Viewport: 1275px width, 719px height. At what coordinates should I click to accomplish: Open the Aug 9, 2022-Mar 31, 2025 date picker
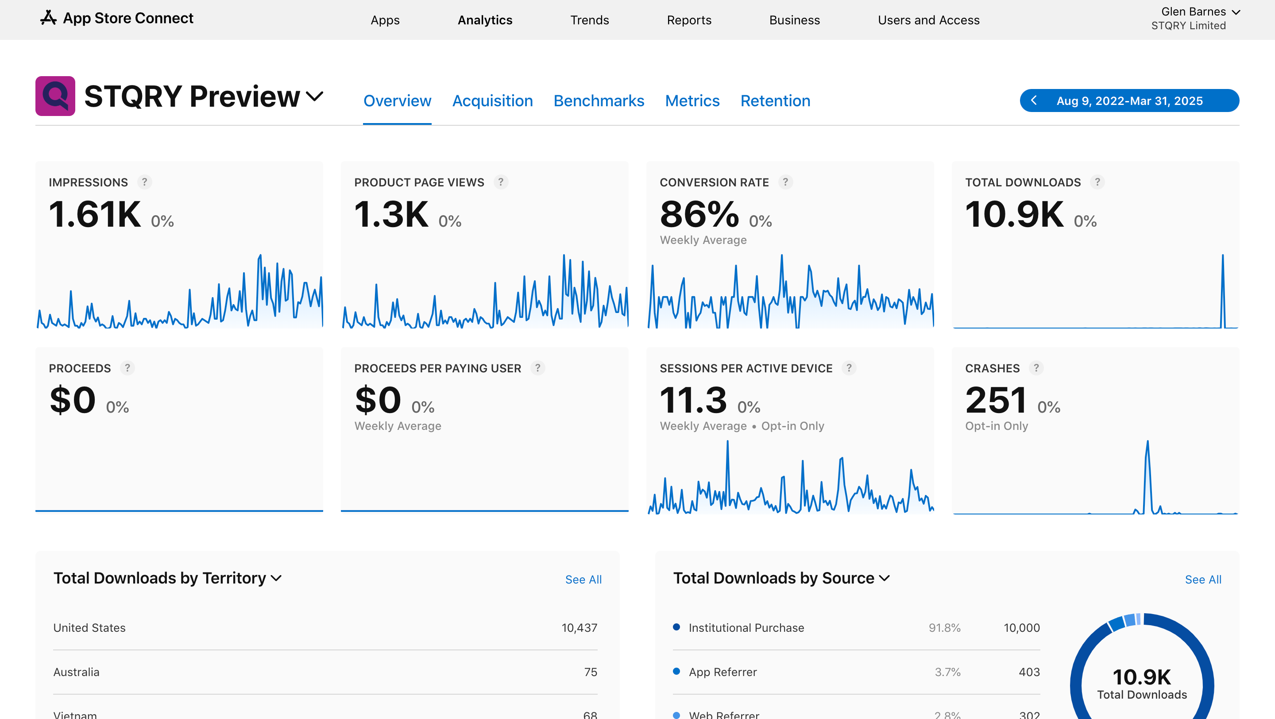(x=1129, y=101)
